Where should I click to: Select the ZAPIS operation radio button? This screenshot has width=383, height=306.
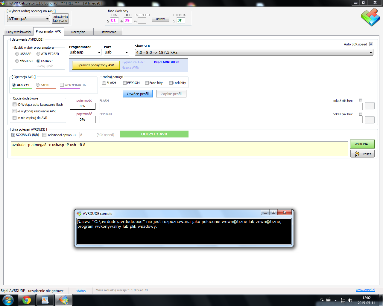pos(38,85)
